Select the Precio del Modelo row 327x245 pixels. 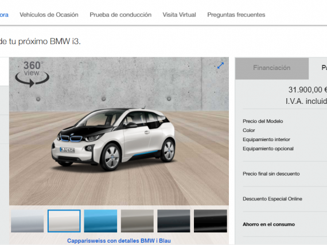(263, 121)
